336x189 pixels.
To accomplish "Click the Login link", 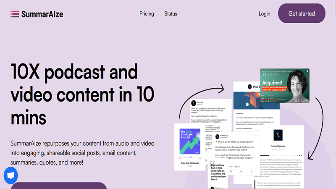I will pos(264,14).
